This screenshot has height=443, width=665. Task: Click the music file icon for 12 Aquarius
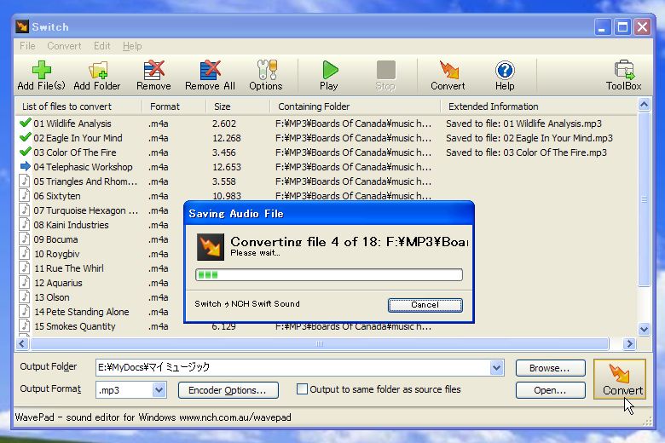click(x=25, y=282)
